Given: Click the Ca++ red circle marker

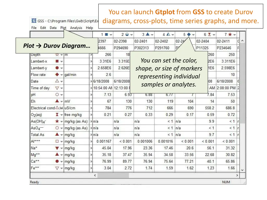Looking at the screenshot, I should point(57,161).
